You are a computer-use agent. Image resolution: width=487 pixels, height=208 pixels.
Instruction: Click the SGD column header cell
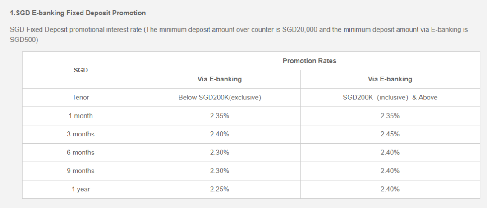(x=81, y=70)
